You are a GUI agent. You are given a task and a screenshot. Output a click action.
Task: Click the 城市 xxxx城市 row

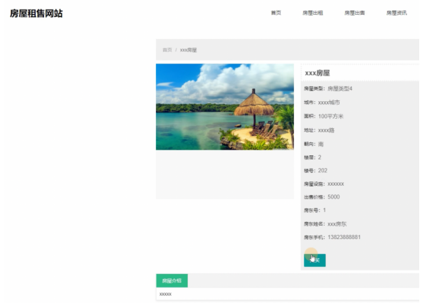coord(322,102)
